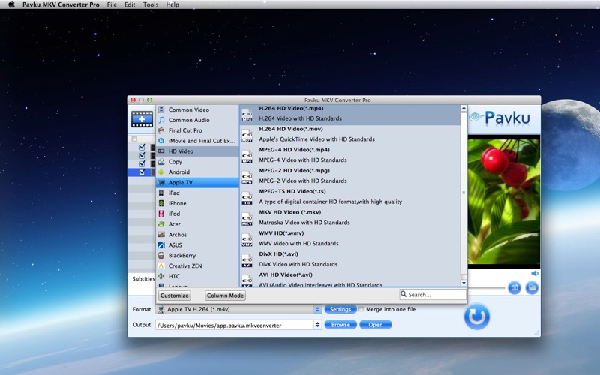Open the Output path dropdown arrows
The height and width of the screenshot is (375, 600).
[x=317, y=325]
